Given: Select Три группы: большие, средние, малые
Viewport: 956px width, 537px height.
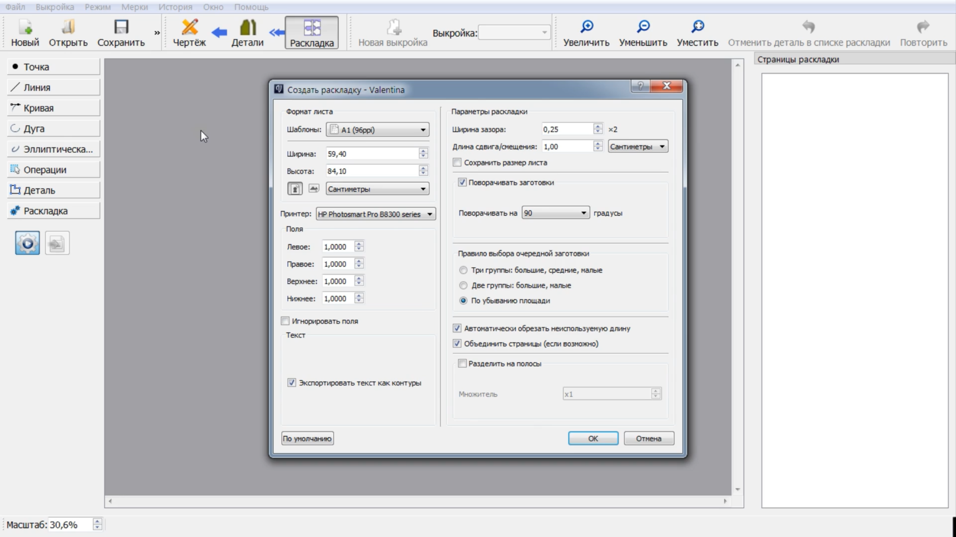Looking at the screenshot, I should pos(463,270).
